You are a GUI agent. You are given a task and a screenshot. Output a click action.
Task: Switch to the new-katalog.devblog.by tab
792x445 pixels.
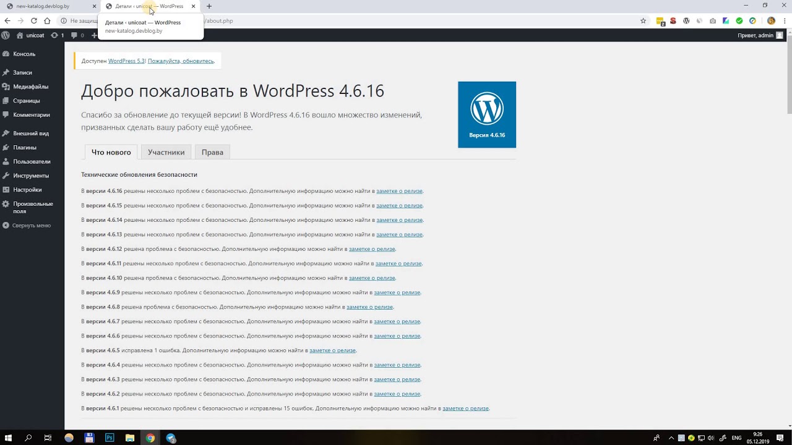(49, 6)
